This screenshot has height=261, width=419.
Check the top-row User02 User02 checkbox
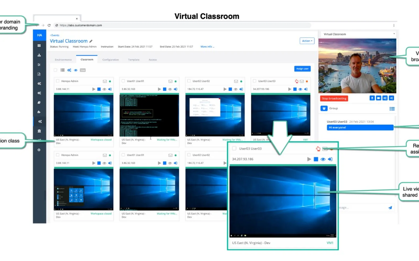pos(189,81)
